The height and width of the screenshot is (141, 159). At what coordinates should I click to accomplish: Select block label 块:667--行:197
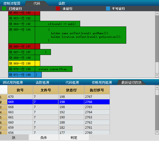22,52
